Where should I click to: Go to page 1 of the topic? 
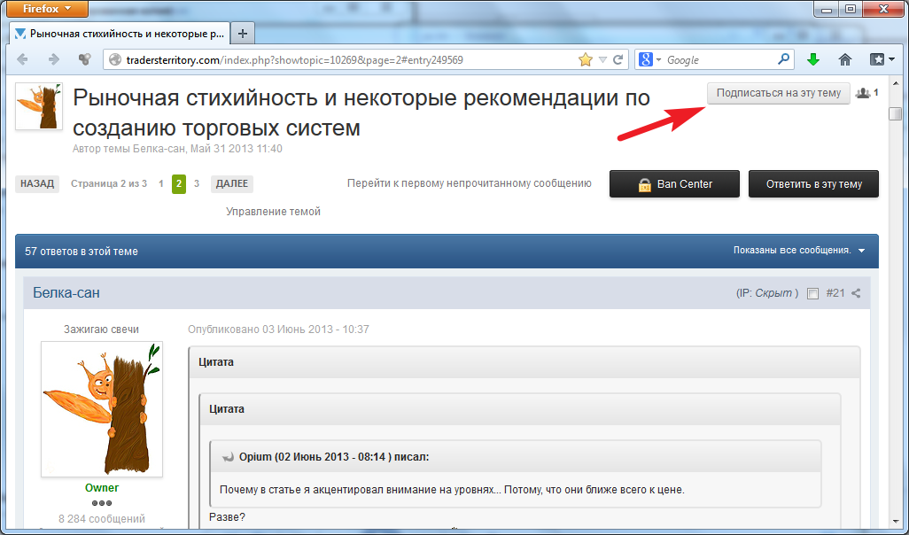[x=161, y=183]
